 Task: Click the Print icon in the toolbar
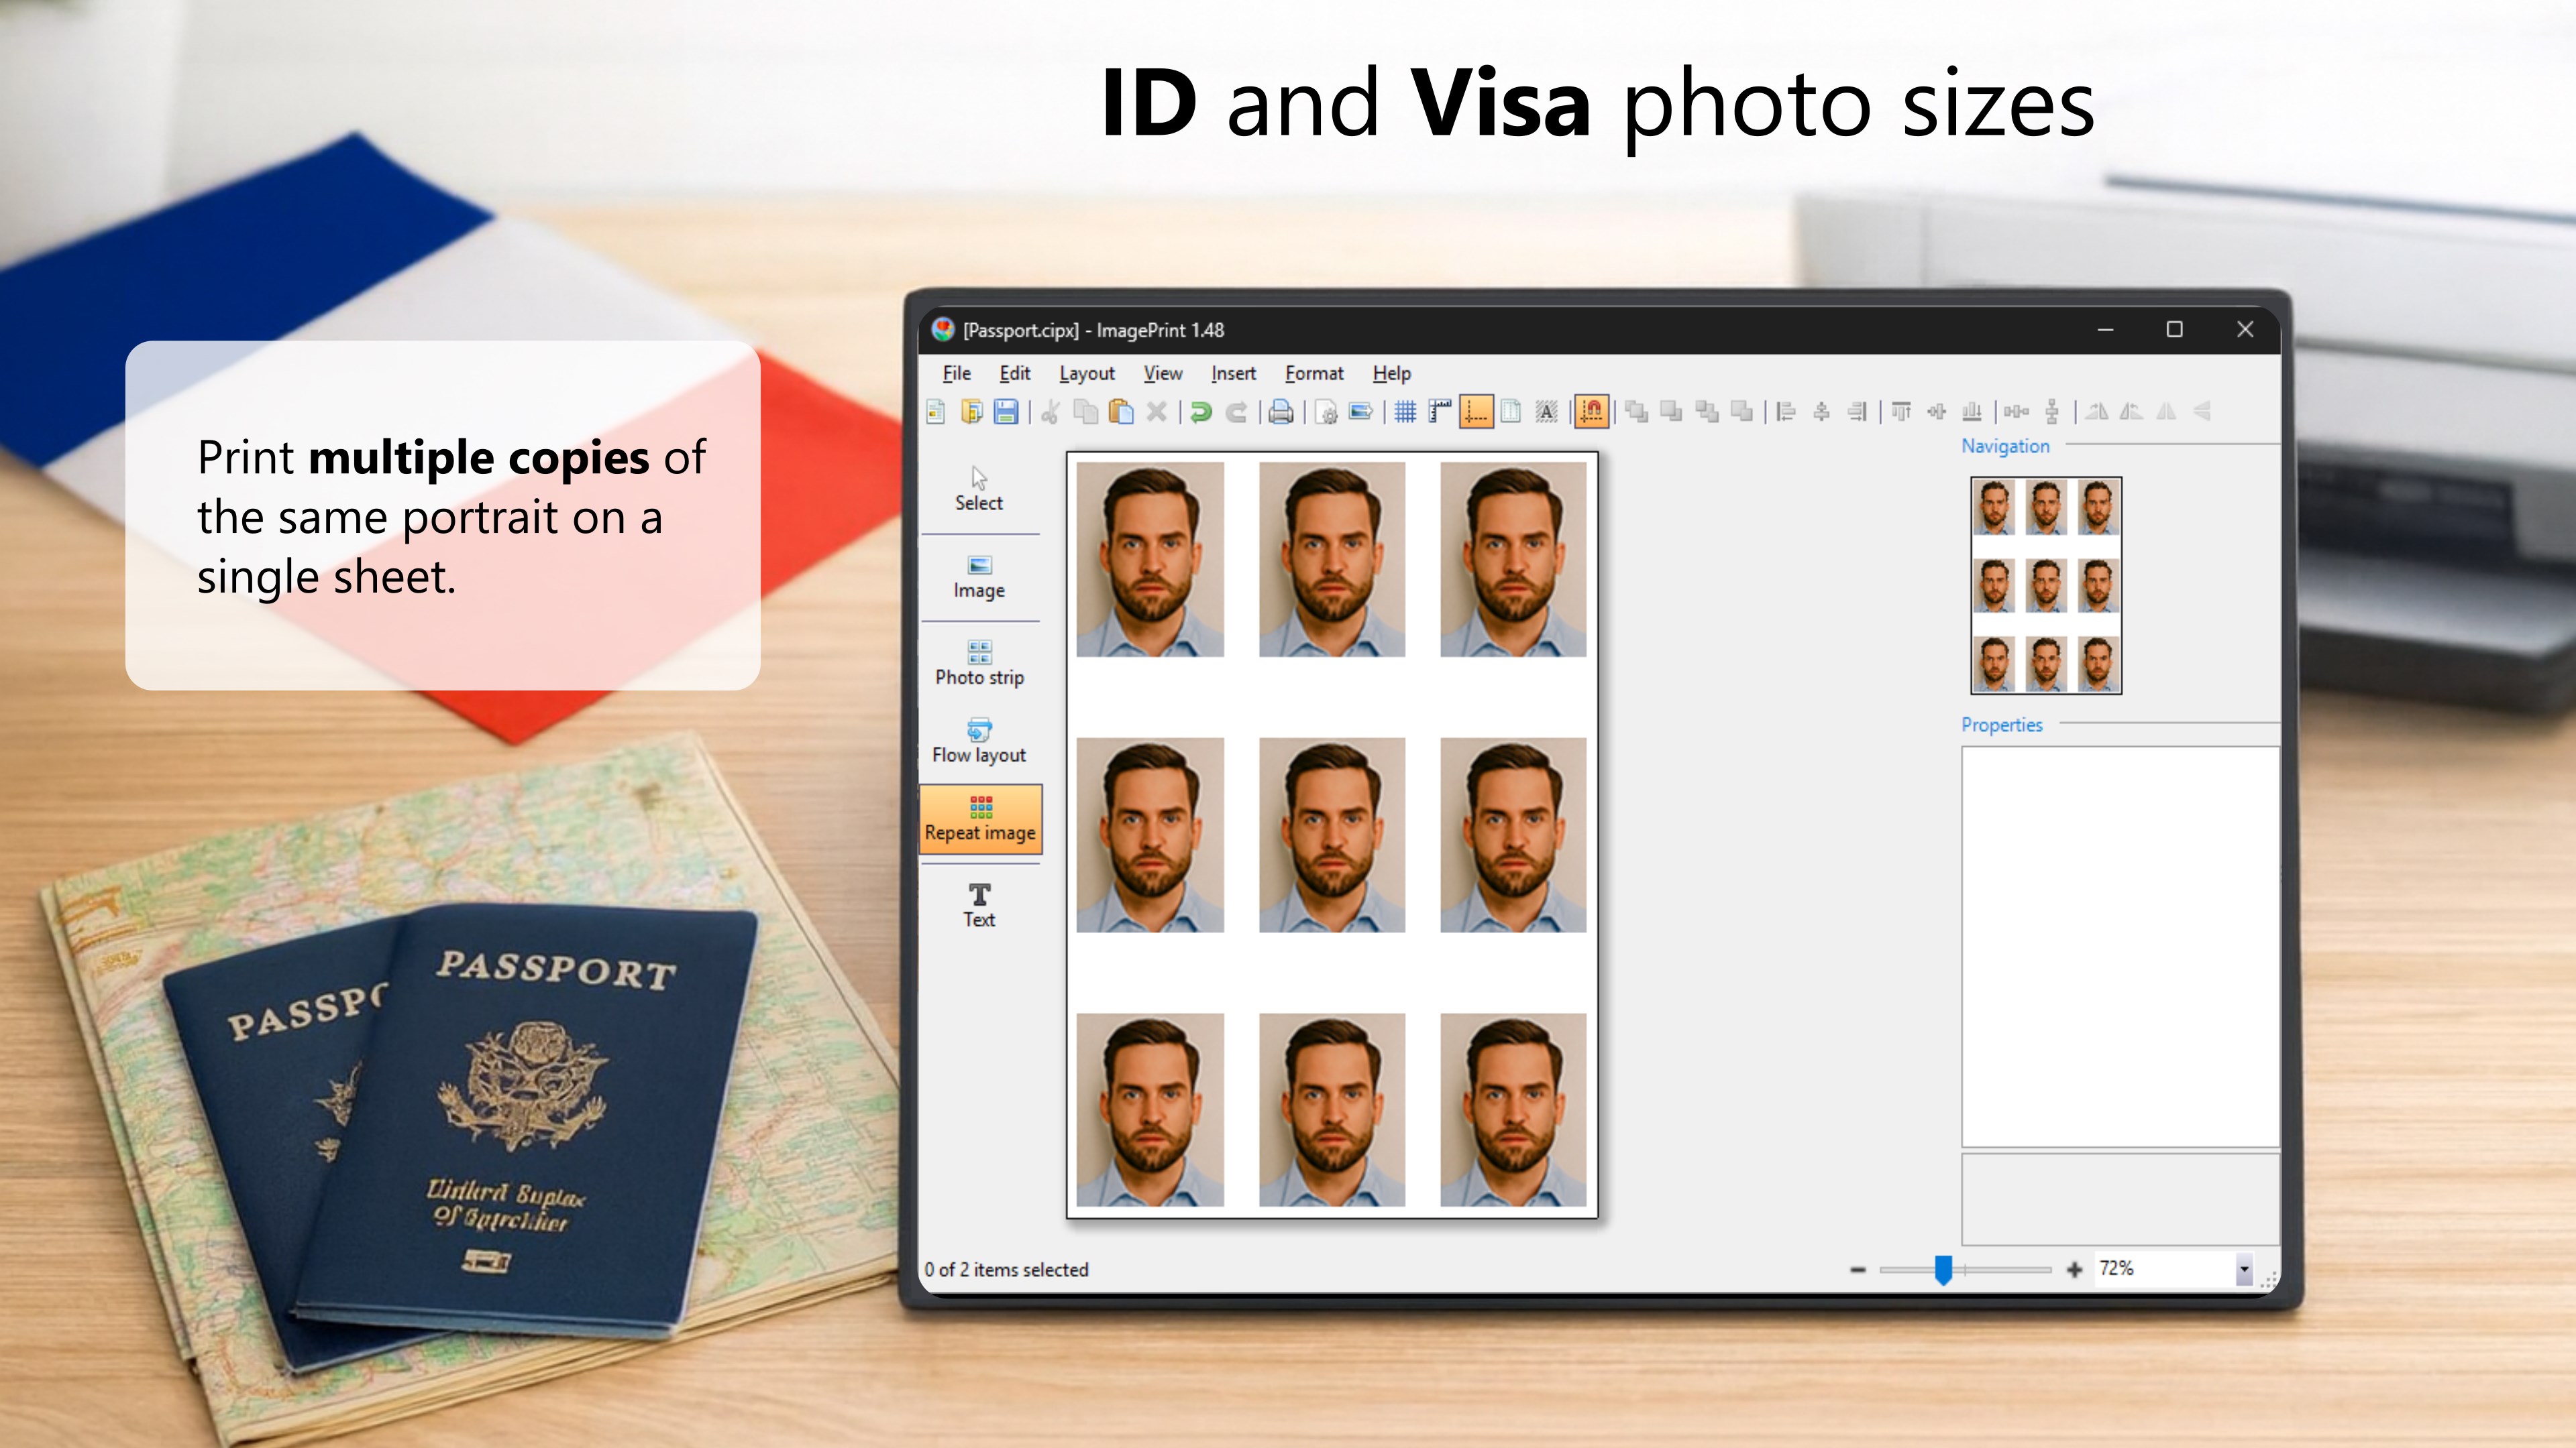pos(1281,412)
